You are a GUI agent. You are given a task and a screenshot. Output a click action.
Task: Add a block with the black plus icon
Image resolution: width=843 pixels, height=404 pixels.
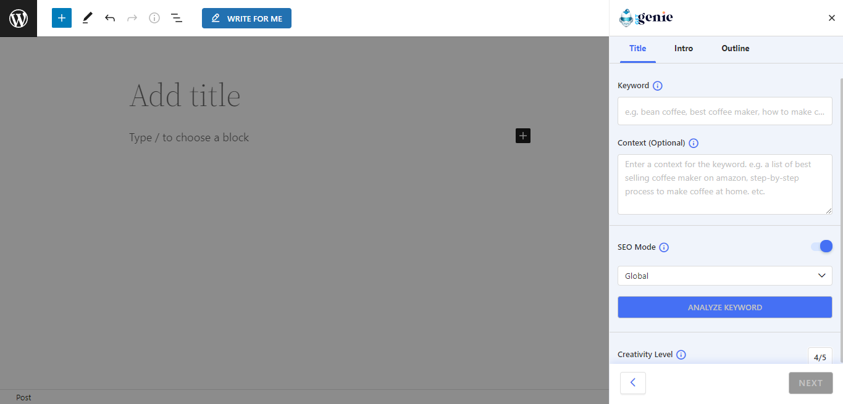(x=523, y=136)
